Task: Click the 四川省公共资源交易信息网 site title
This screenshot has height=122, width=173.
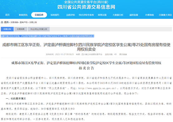Action: [86, 7]
